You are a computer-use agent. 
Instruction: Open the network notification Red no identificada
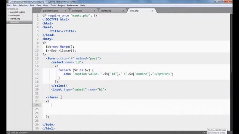point(217,131)
